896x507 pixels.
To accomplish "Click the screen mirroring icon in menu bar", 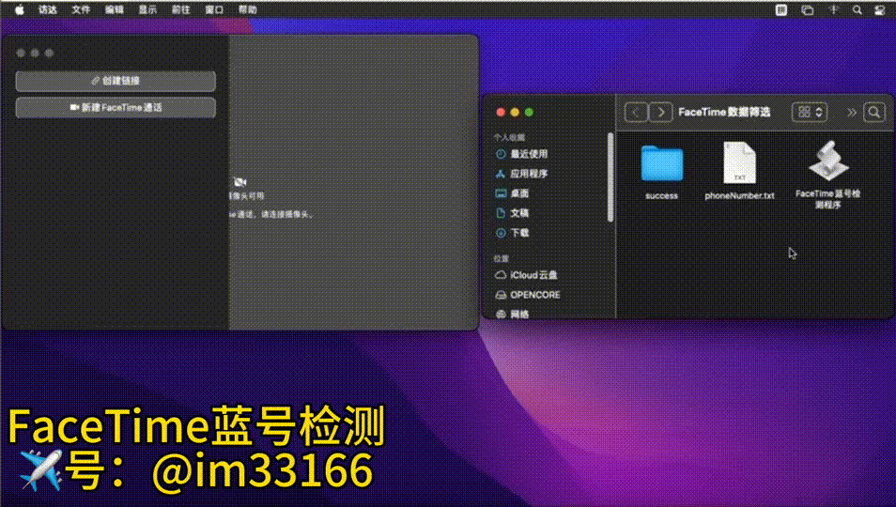I will (x=808, y=9).
